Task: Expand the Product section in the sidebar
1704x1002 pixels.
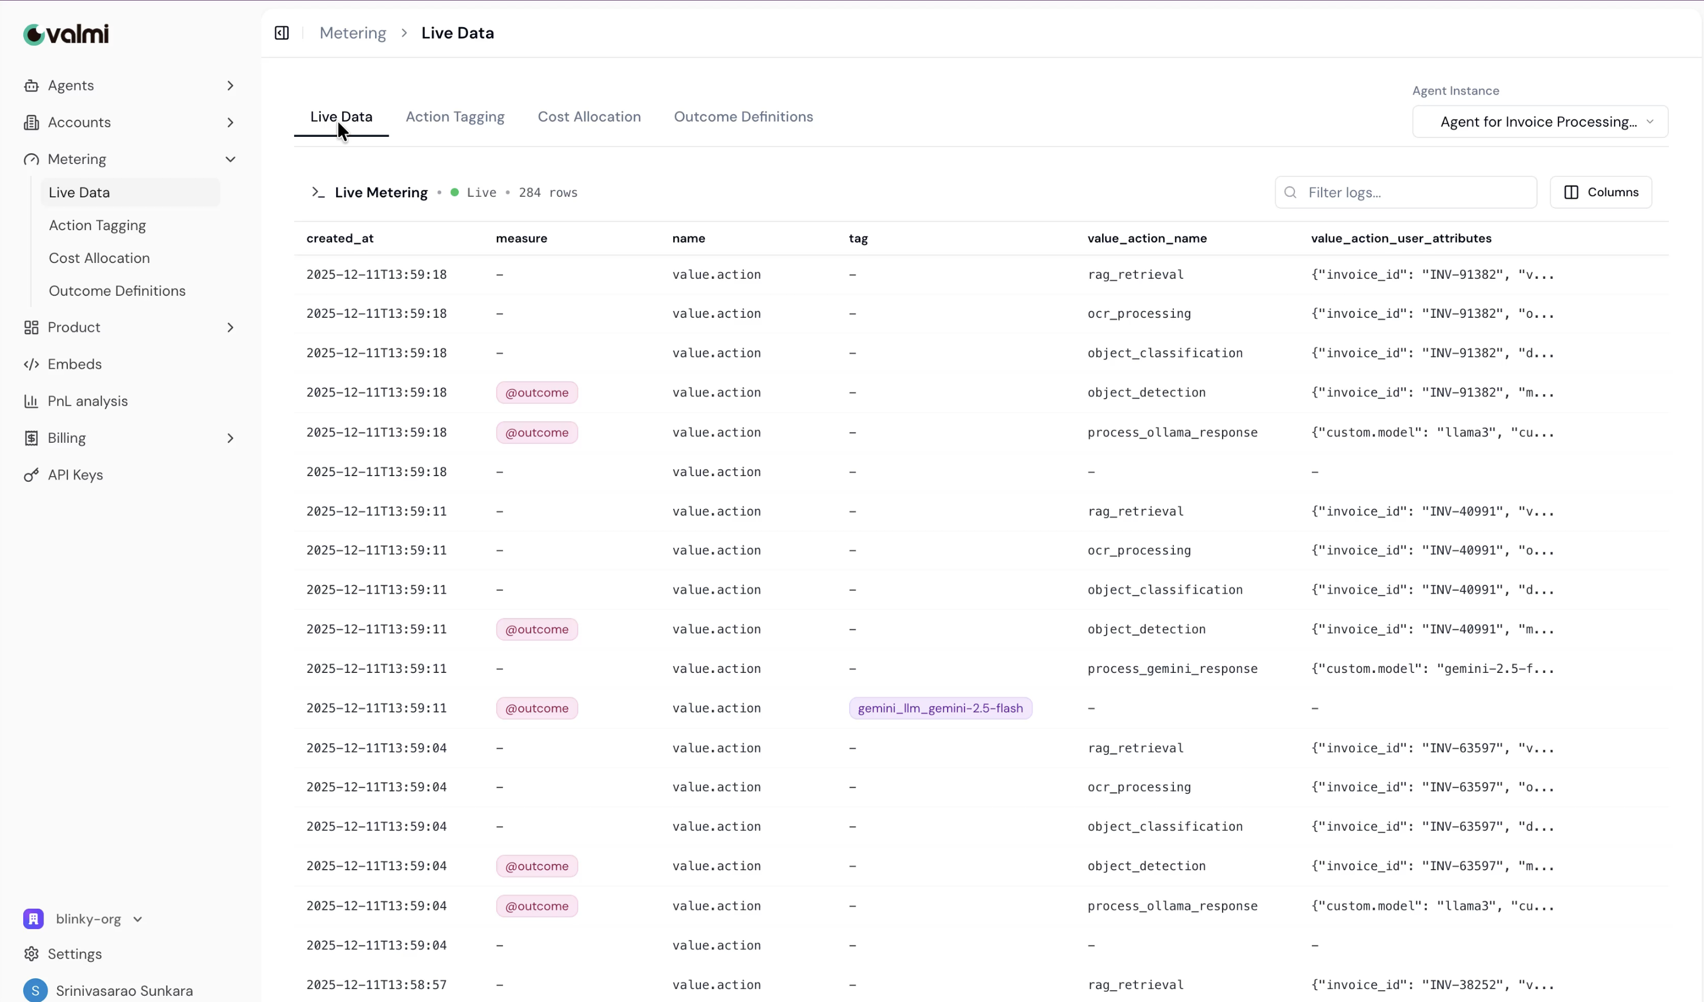Action: click(x=231, y=328)
